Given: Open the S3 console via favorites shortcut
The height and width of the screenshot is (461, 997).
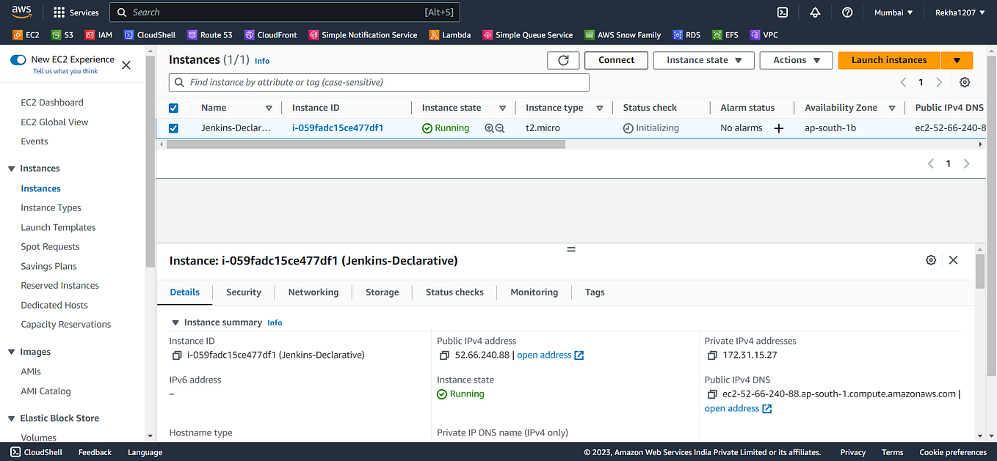Looking at the screenshot, I should [x=62, y=34].
